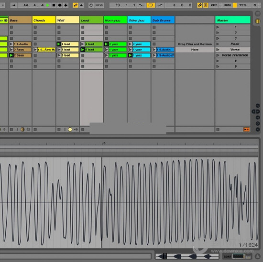263x262 pixels.
Task: Click the sample editor marker at bar 5
Action: (104, 143)
